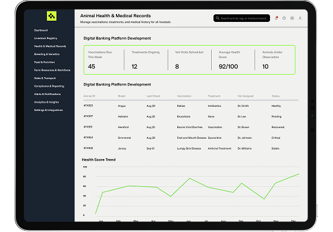This screenshot has width=333, height=232.
Task: Click Aug 25 last check cell
Action: click(151, 127)
